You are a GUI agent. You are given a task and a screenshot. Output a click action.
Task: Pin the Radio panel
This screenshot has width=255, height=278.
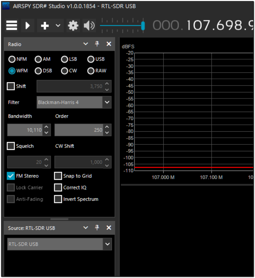[x=97, y=44]
